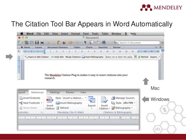Click Mendeley Insert Citation large icon

50,103
